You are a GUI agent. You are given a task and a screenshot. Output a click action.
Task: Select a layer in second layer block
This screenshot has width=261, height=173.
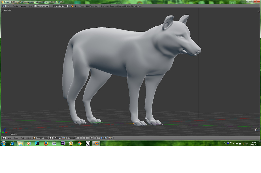click(x=86, y=138)
